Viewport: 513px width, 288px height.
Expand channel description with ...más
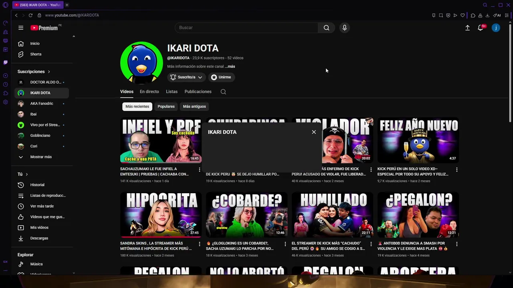point(230,66)
